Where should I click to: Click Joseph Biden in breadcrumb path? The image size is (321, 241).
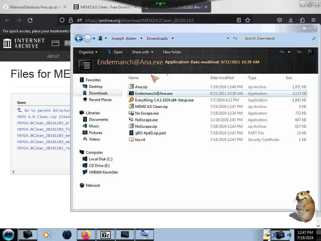124,38
